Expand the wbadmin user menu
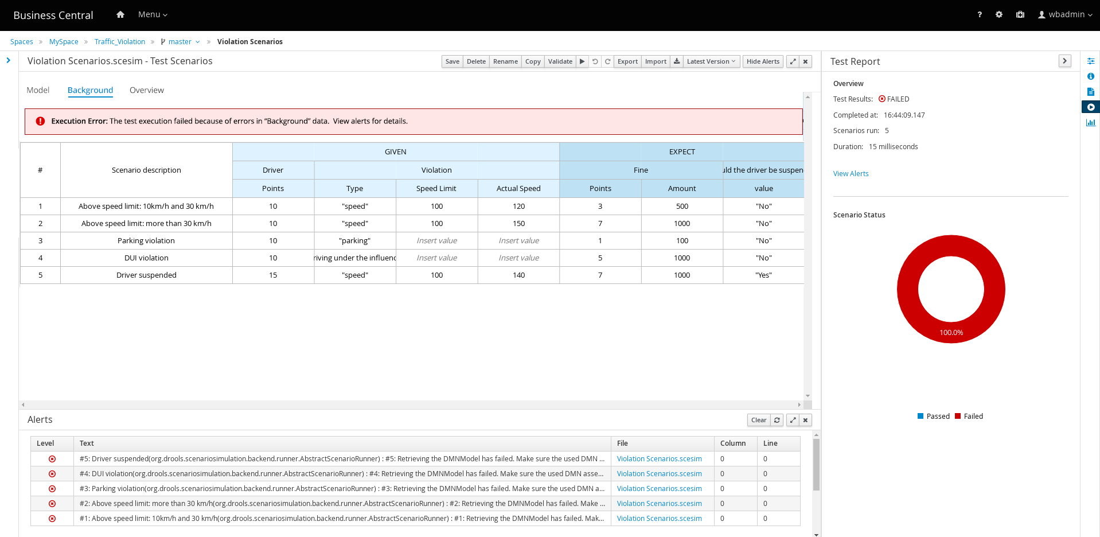 coord(1065,15)
